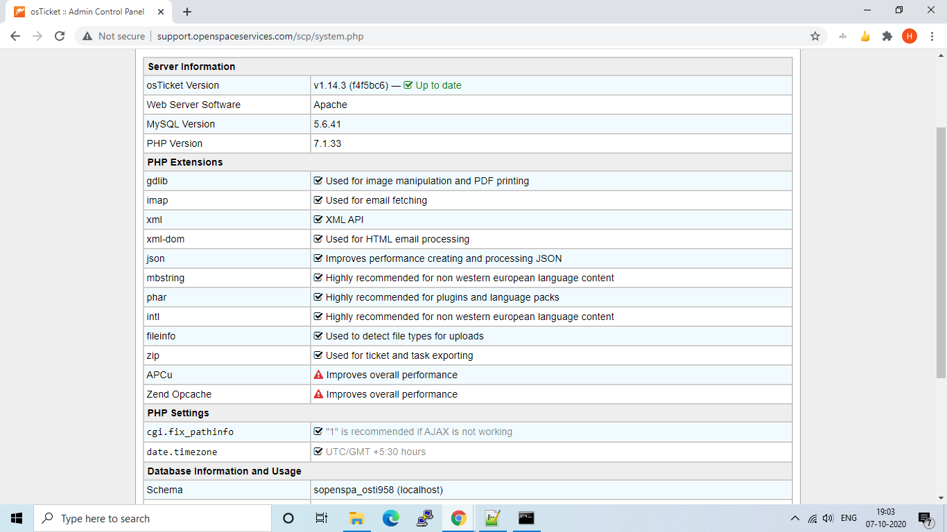Click the check icon in the mbstring row
Image resolution: width=947 pixels, height=532 pixels.
click(x=318, y=278)
